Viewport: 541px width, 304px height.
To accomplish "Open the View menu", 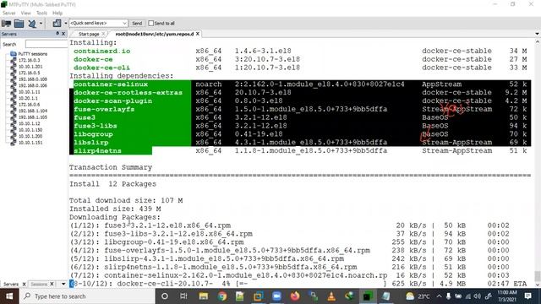I will pyautogui.click(x=26, y=14).
